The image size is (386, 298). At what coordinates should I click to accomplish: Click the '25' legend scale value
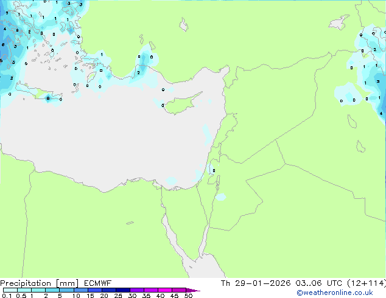pyautogui.click(x=118, y=296)
